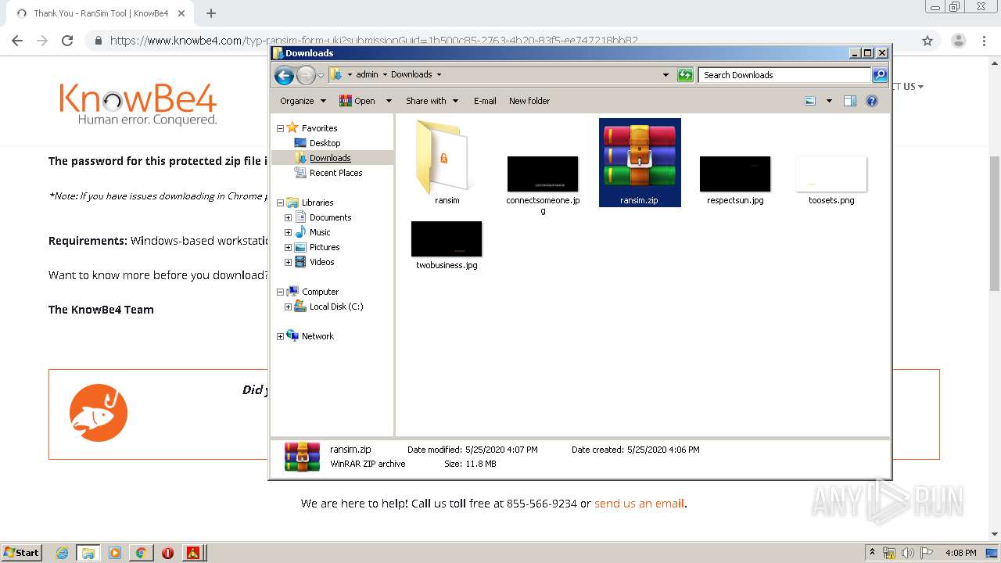Collapse the Libraries tree section
This screenshot has width=1001, height=563.
pyautogui.click(x=280, y=203)
